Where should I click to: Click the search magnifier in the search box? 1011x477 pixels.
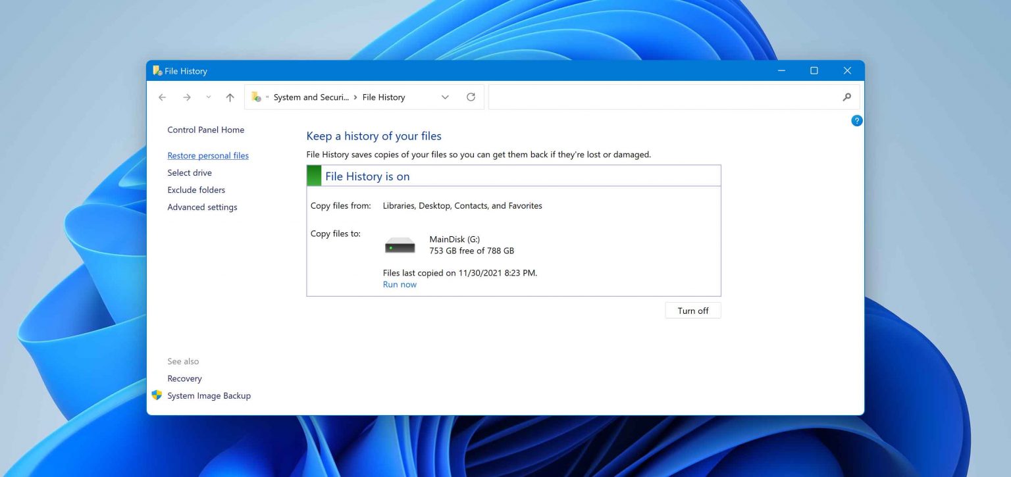coord(846,97)
